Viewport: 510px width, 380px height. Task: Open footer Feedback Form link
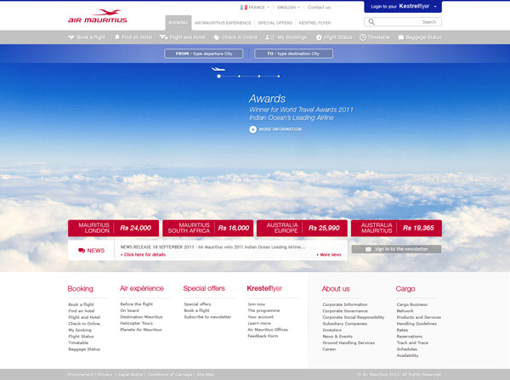(x=263, y=336)
